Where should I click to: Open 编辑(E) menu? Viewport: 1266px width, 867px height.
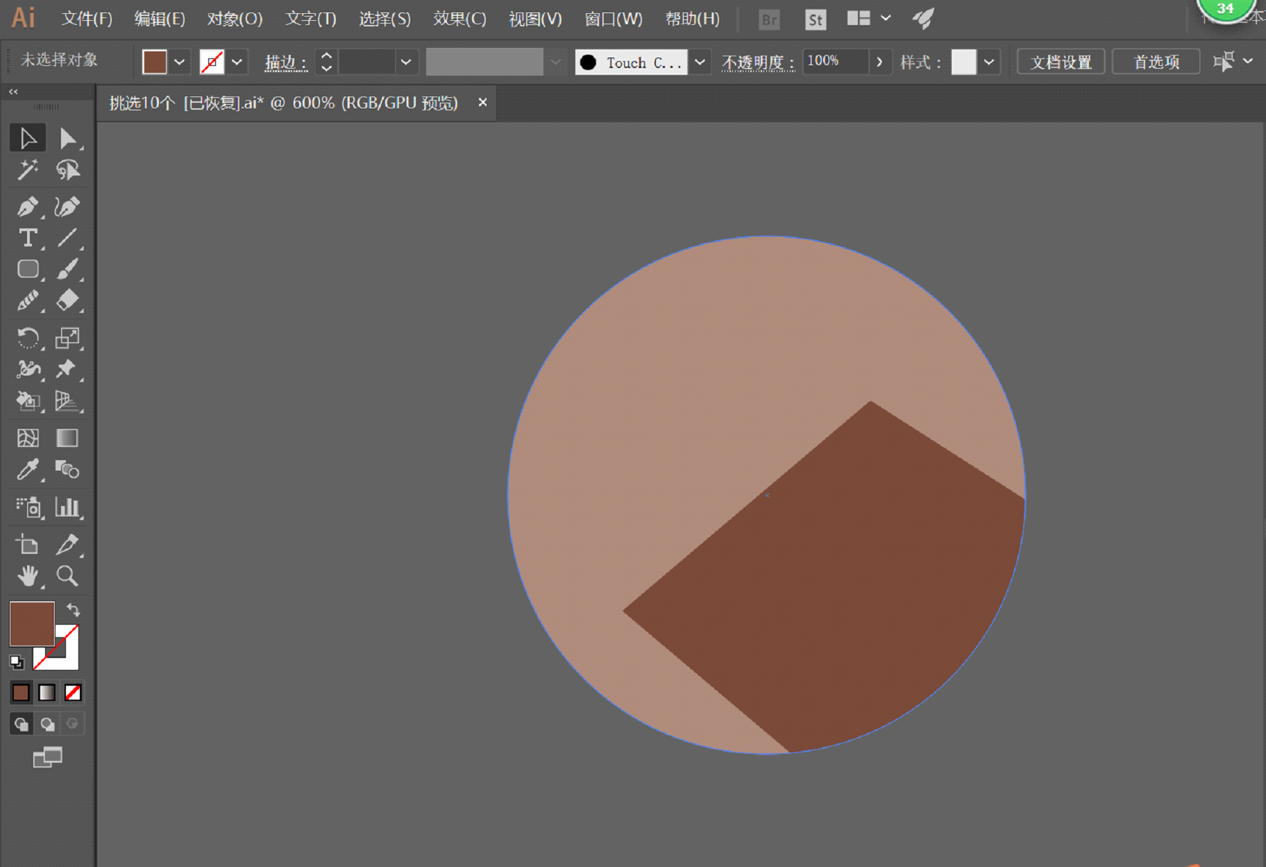tap(160, 19)
